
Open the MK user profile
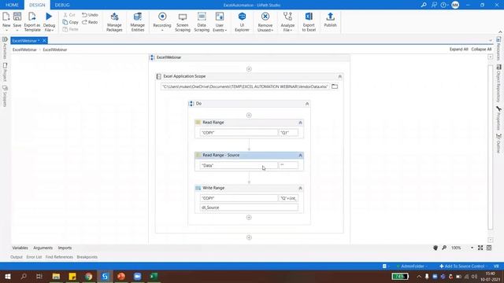pyautogui.click(x=455, y=5)
